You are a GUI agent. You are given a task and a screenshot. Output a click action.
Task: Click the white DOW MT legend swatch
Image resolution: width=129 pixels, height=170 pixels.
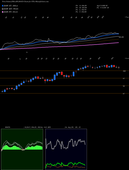point(3,9)
